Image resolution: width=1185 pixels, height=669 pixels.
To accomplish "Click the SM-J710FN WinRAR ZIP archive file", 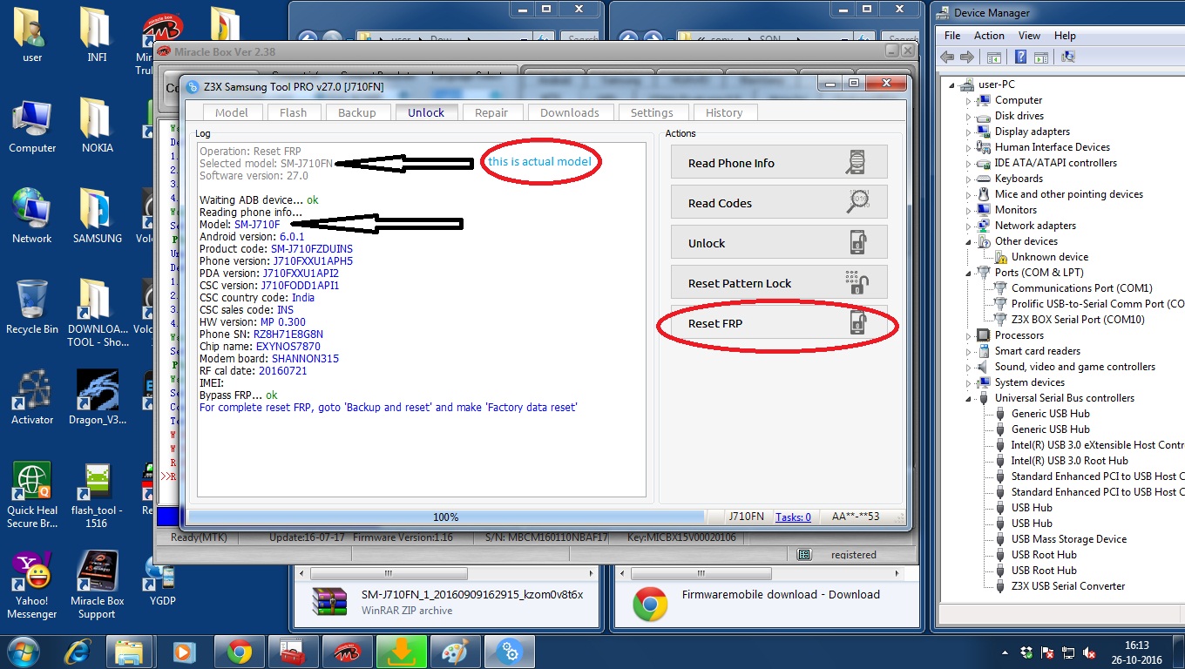I will click(x=448, y=602).
